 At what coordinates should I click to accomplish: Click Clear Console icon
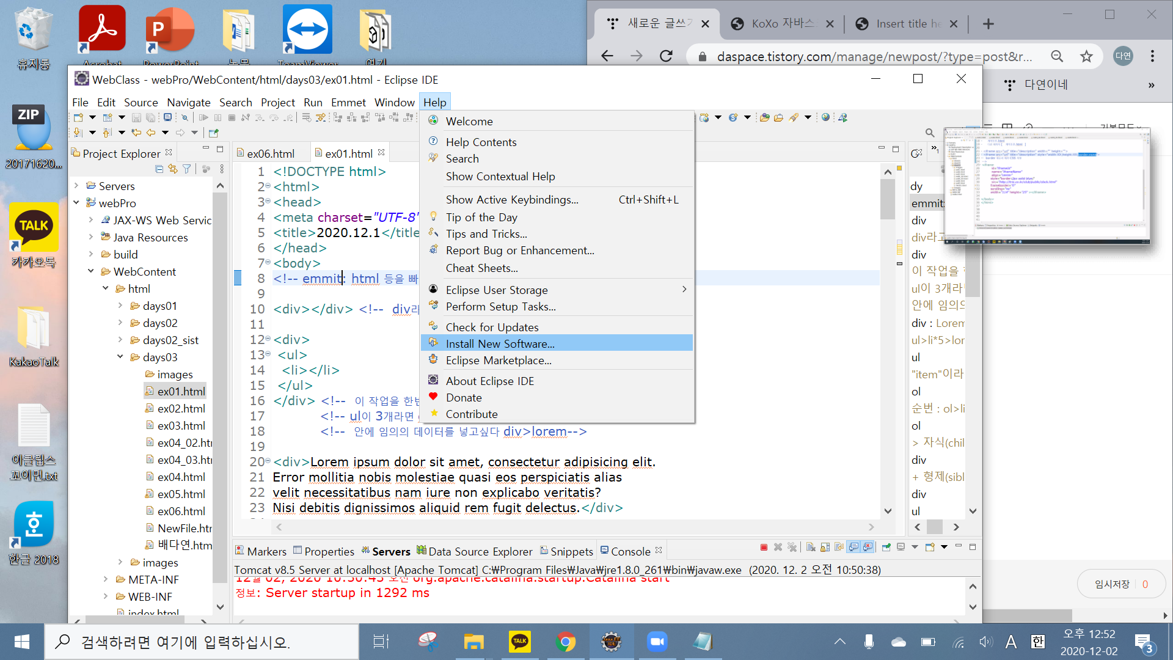click(811, 547)
